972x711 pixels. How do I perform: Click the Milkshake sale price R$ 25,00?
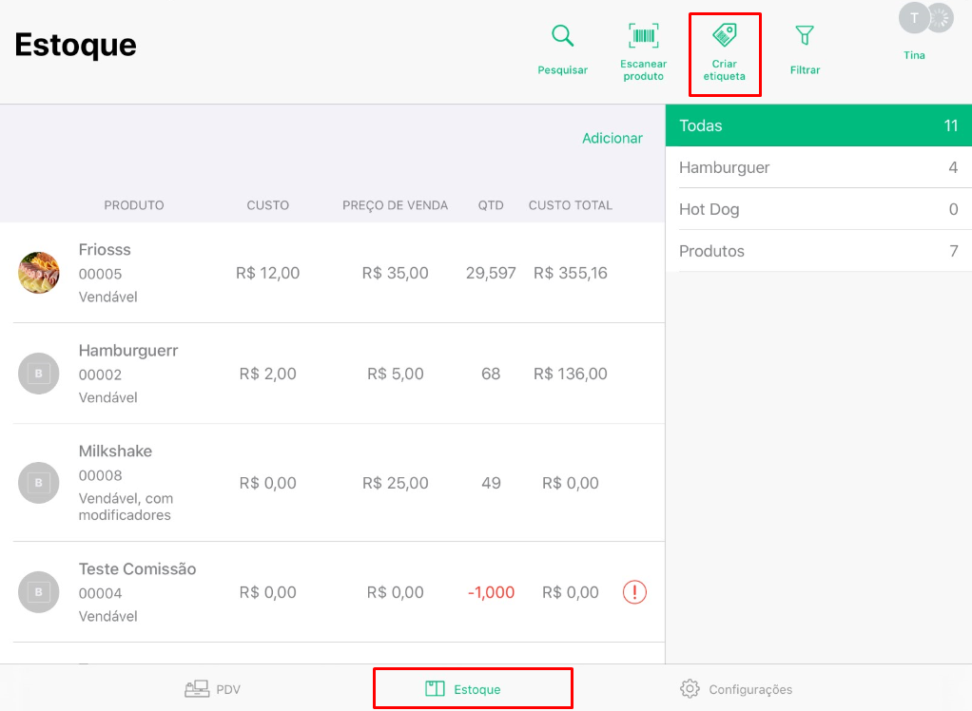tap(395, 483)
